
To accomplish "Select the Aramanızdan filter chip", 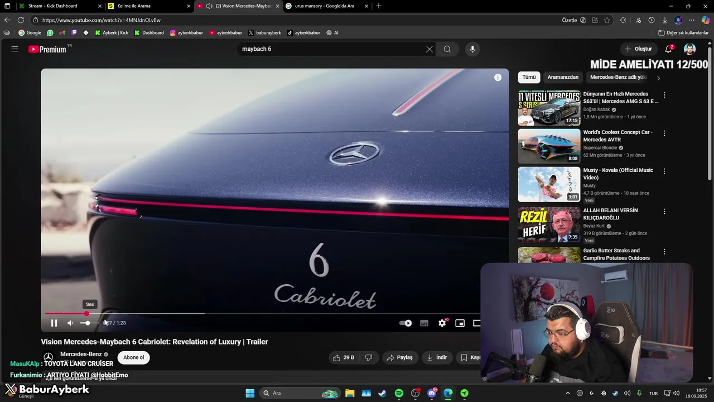I will 563,77.
